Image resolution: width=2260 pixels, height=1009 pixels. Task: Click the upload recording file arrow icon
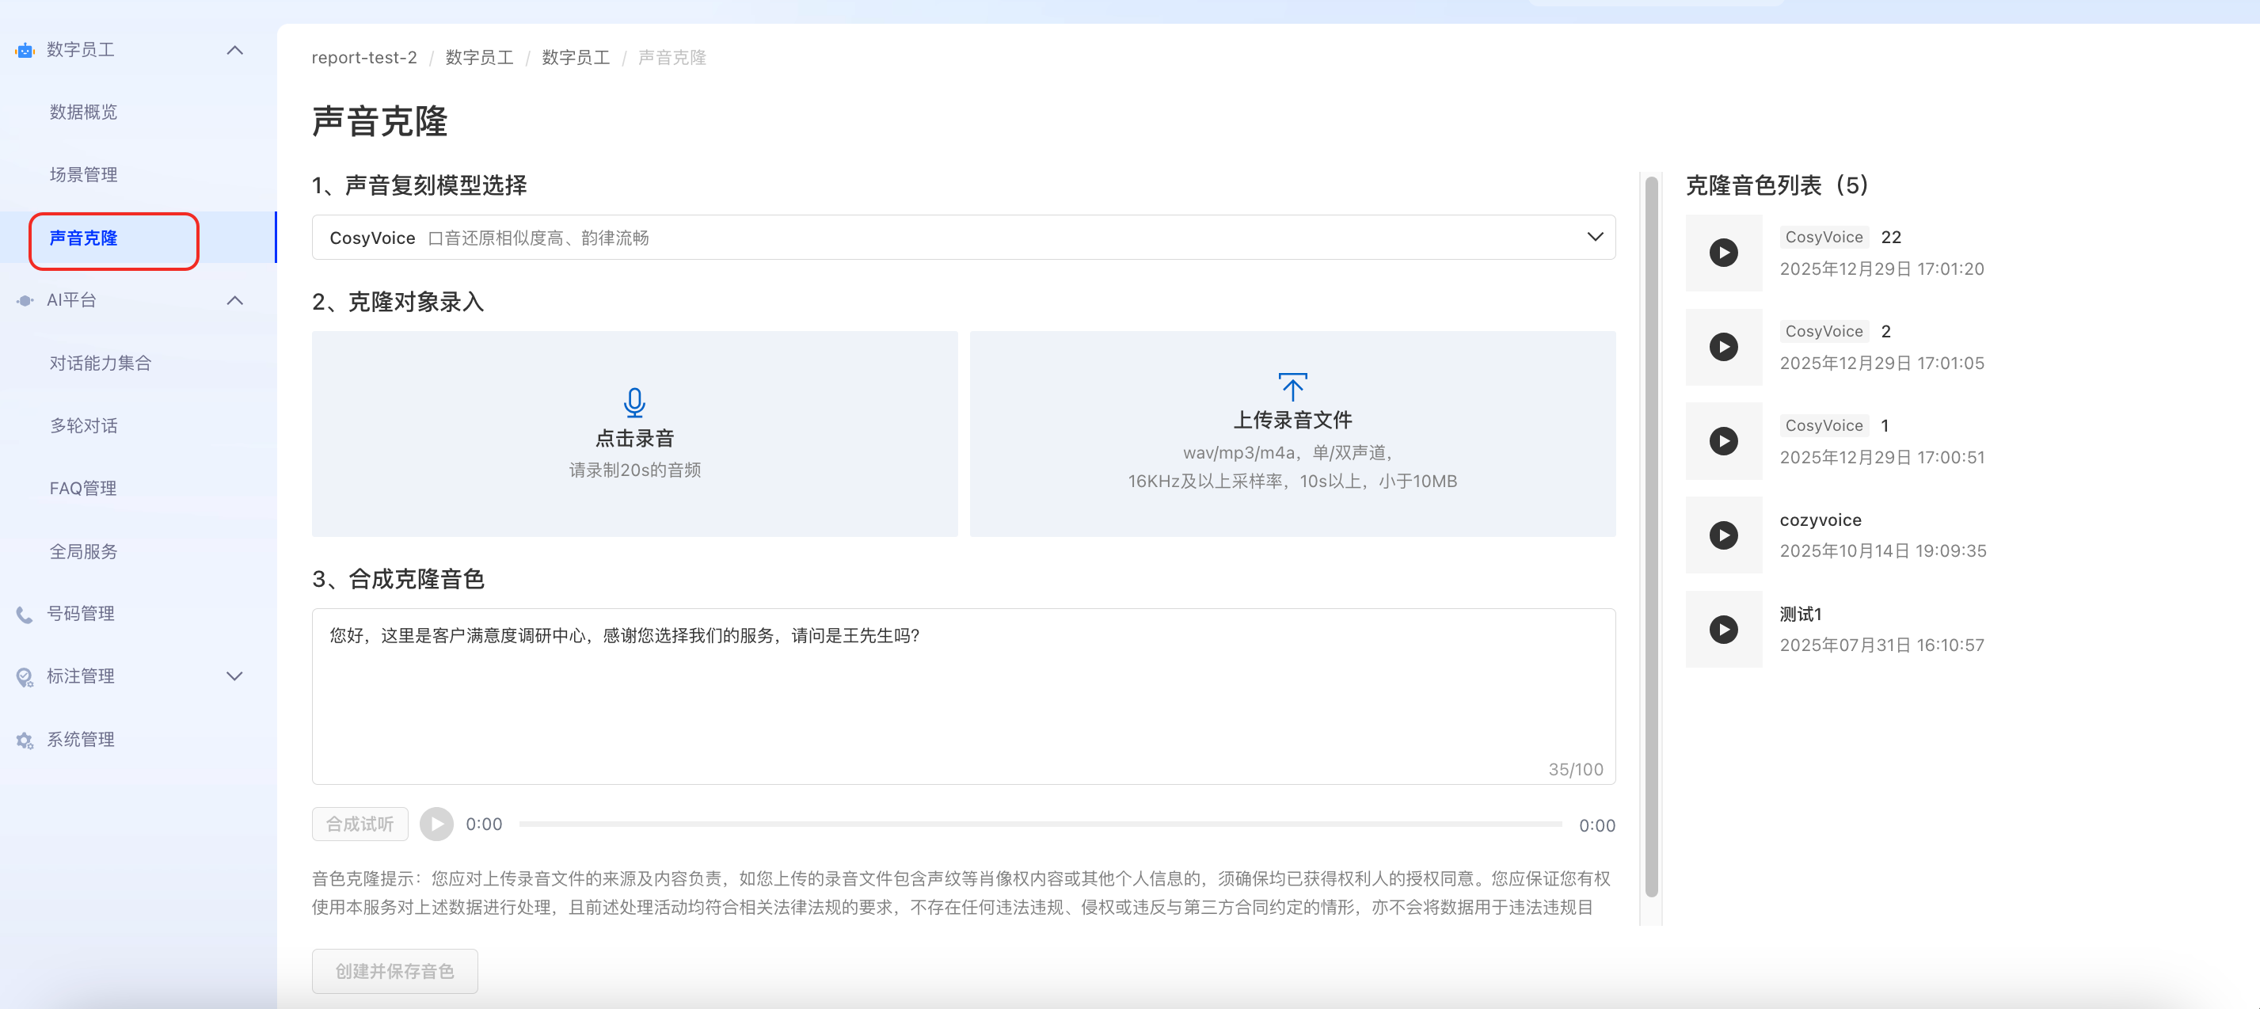point(1292,387)
